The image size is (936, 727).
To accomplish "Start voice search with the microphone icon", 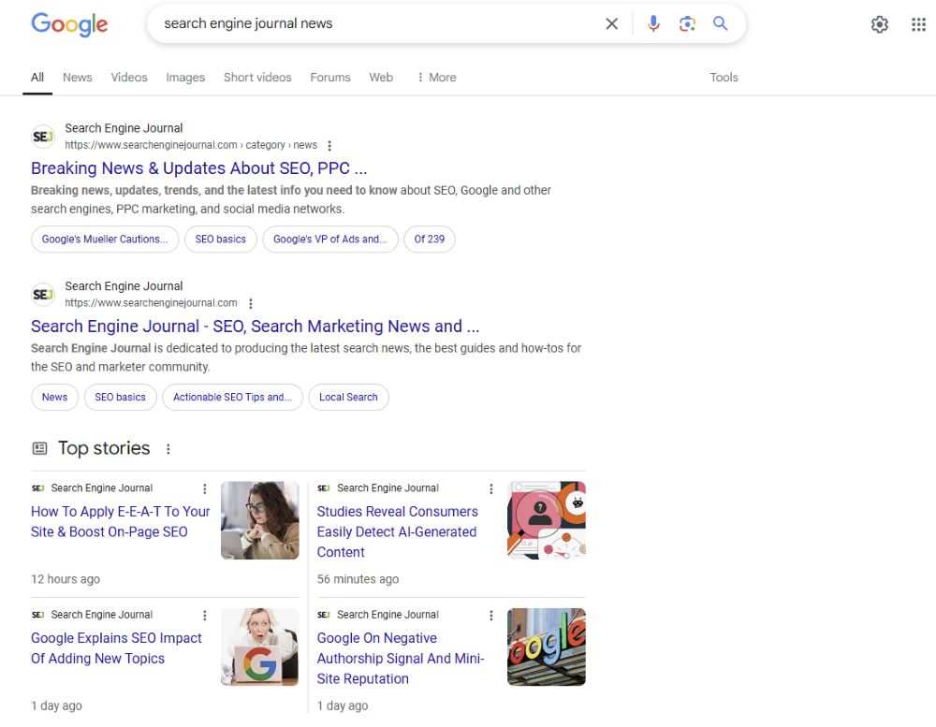I will (x=653, y=24).
